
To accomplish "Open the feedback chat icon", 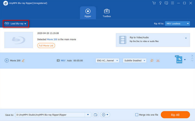I will (x=166, y=3).
